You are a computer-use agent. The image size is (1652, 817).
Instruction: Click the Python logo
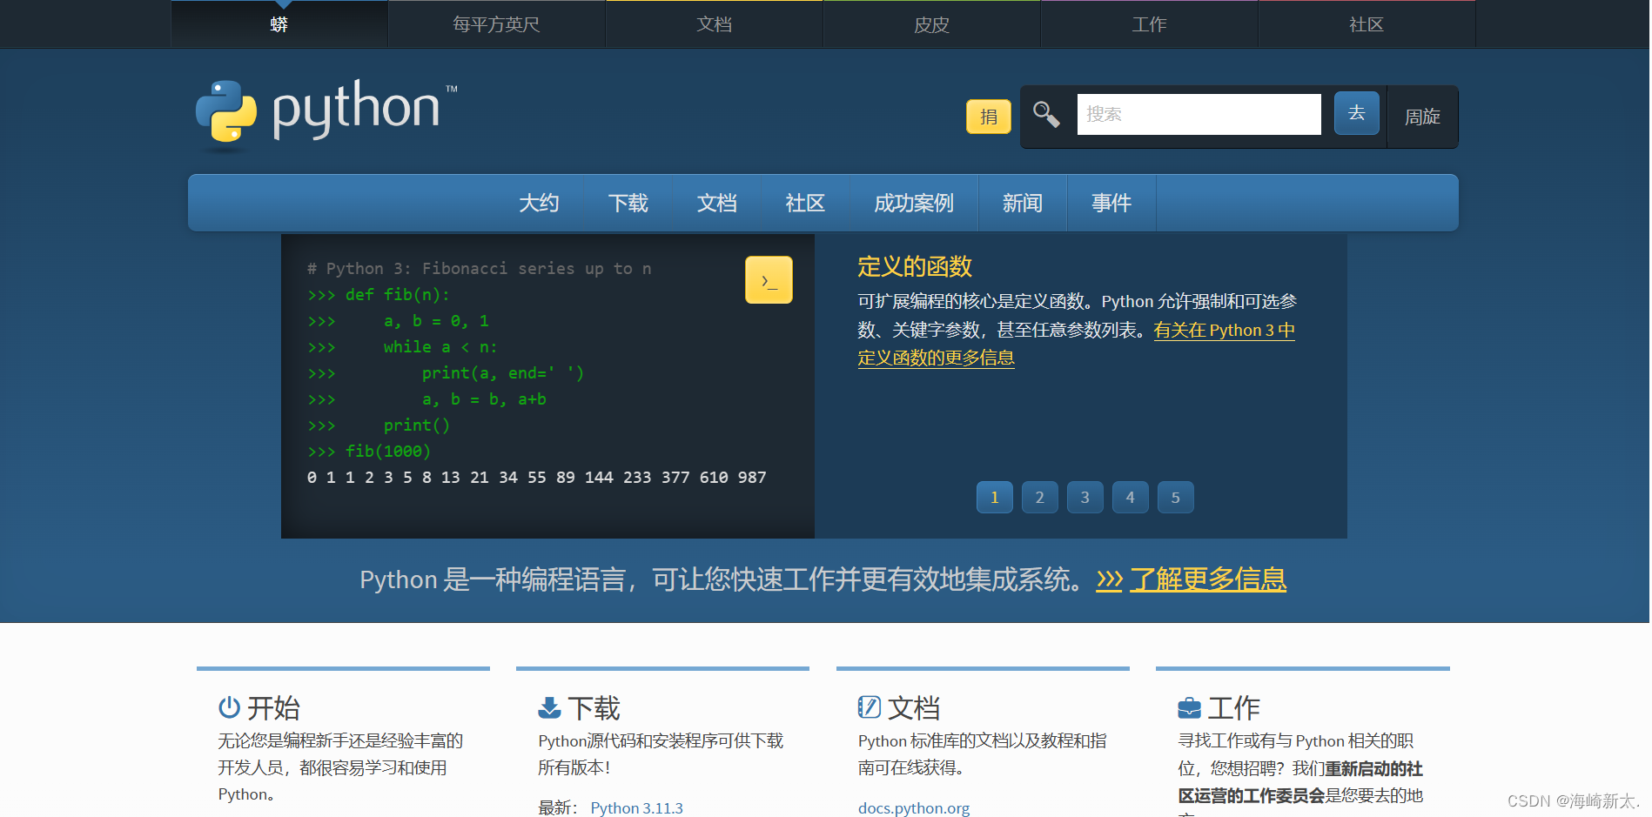click(324, 112)
